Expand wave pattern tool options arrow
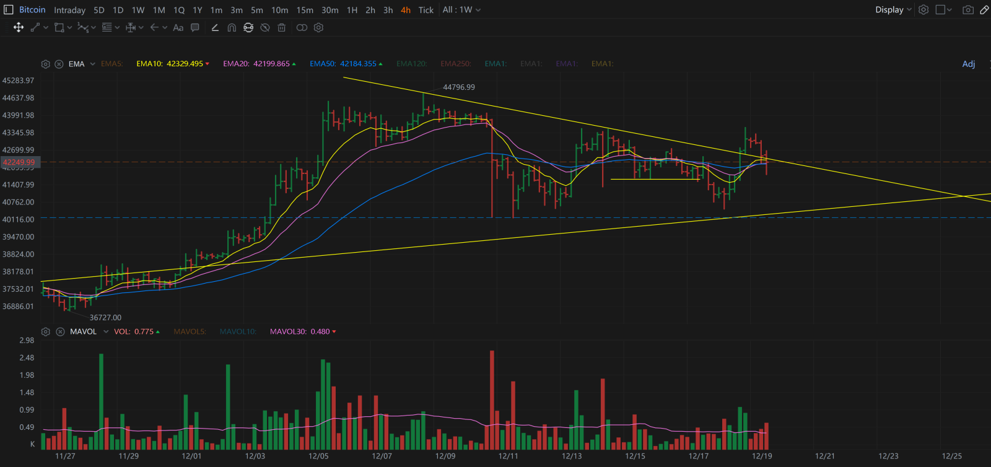This screenshot has height=467, width=991. [x=94, y=27]
